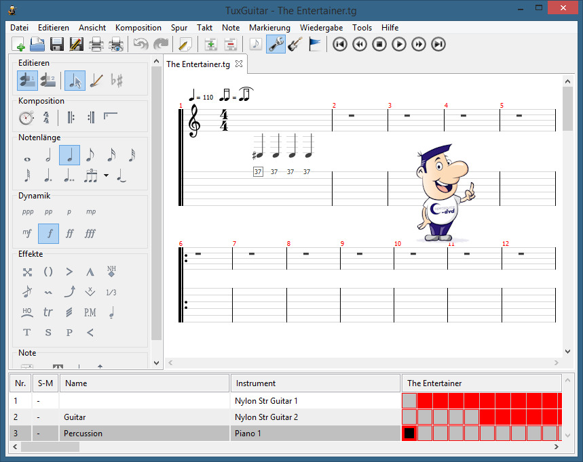
Task: Expand the tuplet dropdown arrow in Notenlänge
Action: 107,176
